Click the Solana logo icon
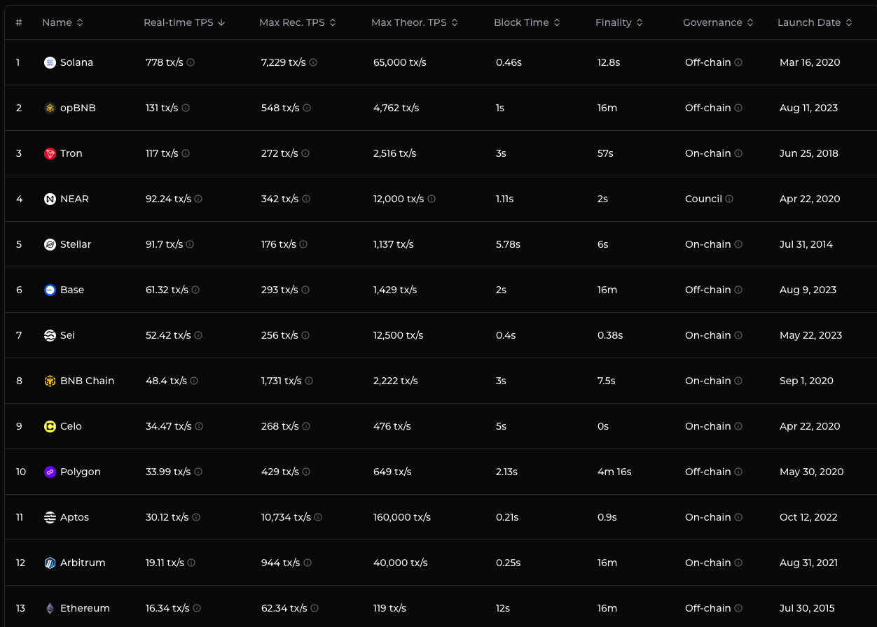The height and width of the screenshot is (627, 877). 50,62
